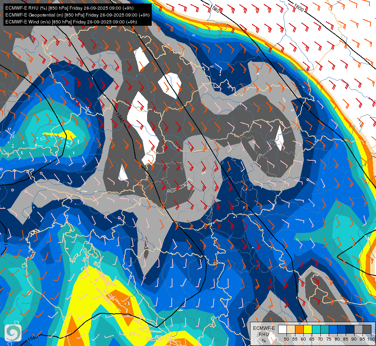This screenshot has height=346, width=376.
Task: Click the light gray 90-95% legend swatch
Action: [359, 329]
